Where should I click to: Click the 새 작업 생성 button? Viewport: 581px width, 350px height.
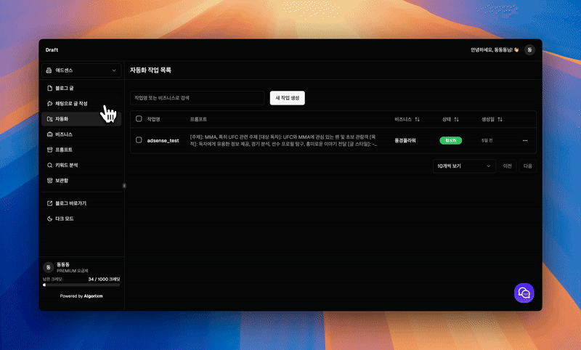coord(287,98)
